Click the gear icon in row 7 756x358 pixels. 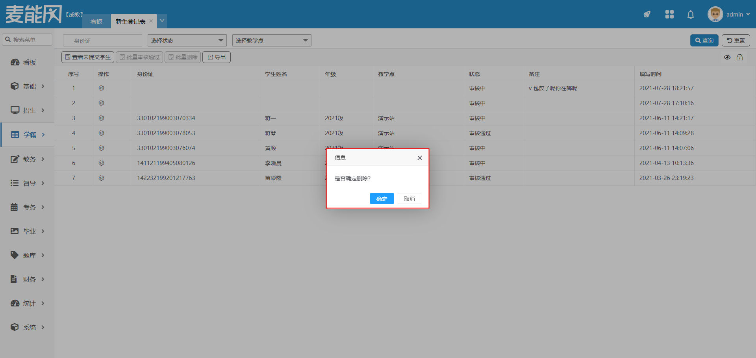click(x=101, y=178)
